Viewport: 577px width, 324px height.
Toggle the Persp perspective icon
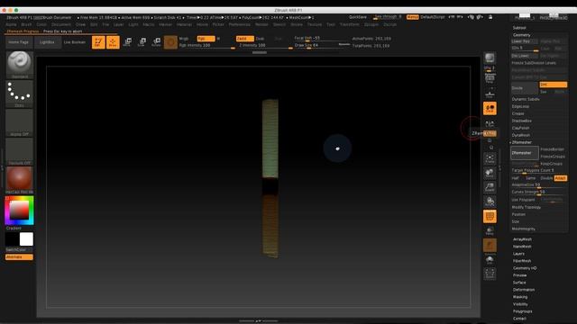490,79
